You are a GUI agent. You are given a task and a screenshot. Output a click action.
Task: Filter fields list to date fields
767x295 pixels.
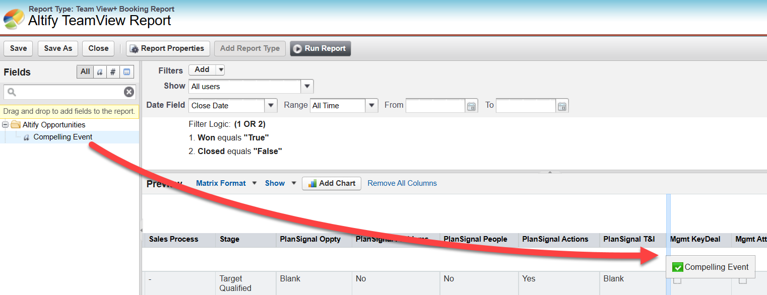click(127, 72)
